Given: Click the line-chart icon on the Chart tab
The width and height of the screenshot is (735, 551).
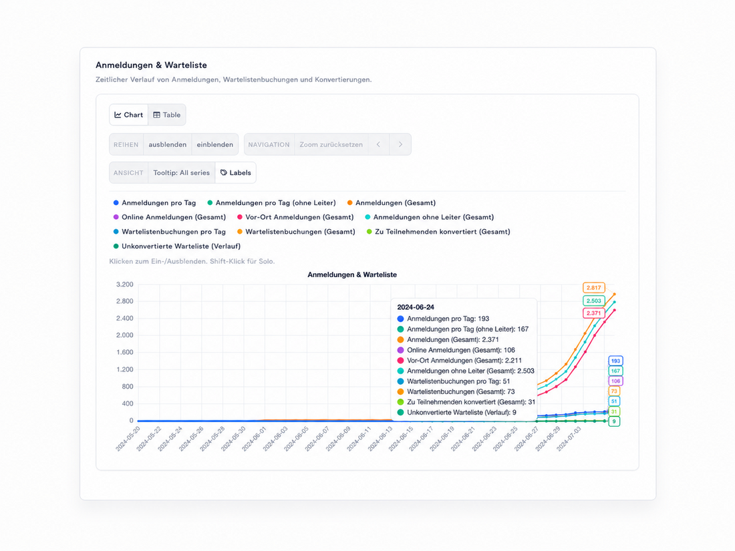Looking at the screenshot, I should (x=118, y=115).
